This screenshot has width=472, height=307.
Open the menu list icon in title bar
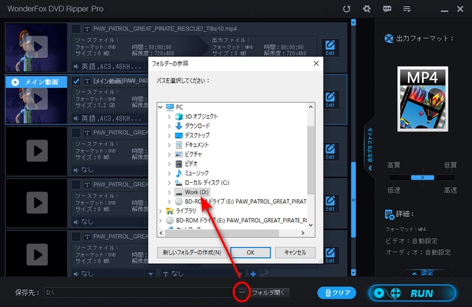tap(407, 9)
